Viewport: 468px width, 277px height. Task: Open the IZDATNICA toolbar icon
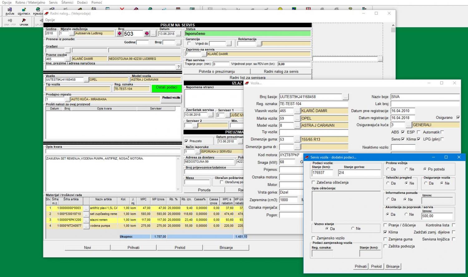pyautogui.click(x=24, y=11)
